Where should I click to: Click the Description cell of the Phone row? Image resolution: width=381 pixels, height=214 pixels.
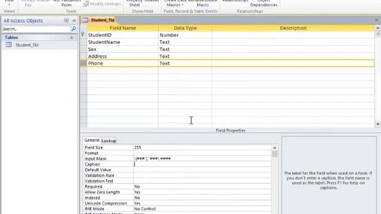pos(293,64)
